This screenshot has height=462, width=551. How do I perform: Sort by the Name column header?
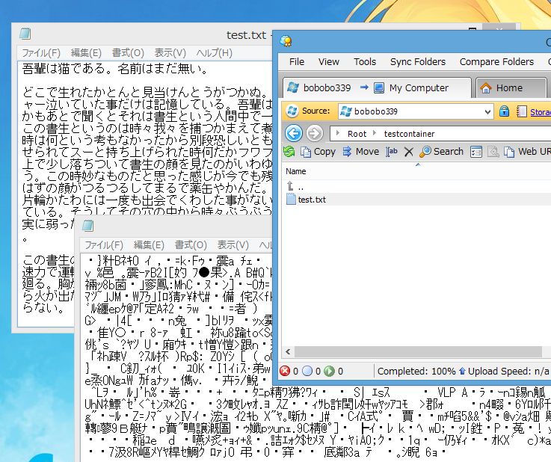click(x=296, y=171)
